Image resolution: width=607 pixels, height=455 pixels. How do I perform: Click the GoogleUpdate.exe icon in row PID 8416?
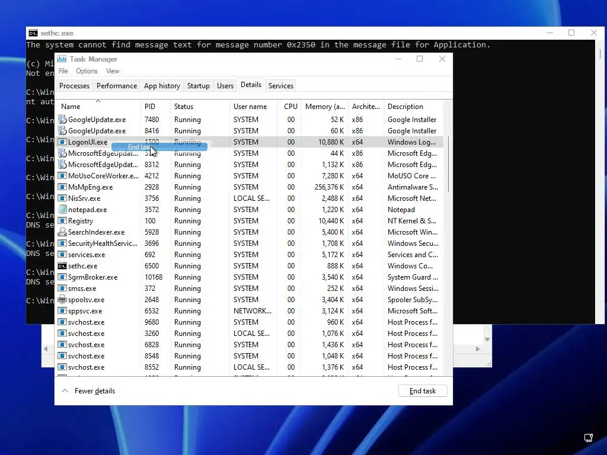point(62,131)
